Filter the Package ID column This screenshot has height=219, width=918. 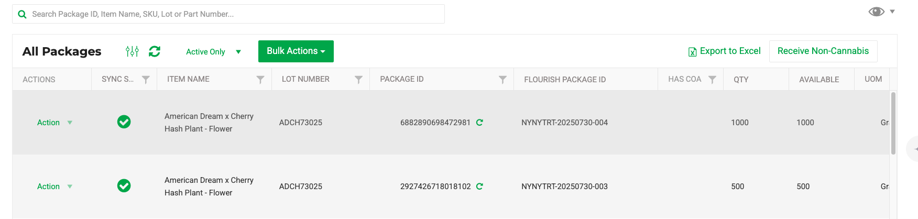point(502,80)
